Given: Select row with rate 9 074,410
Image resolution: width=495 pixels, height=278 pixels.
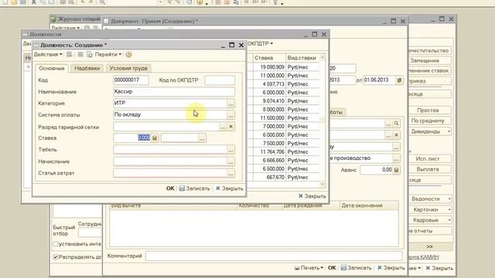Looking at the screenshot, I should (286, 101).
